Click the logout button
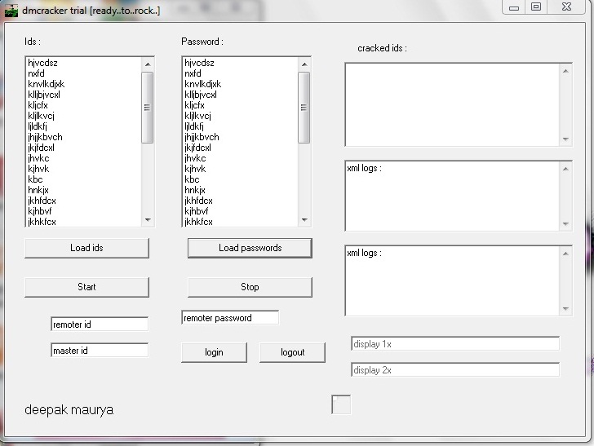 point(292,352)
